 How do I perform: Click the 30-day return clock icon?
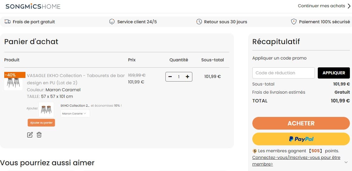(199, 22)
